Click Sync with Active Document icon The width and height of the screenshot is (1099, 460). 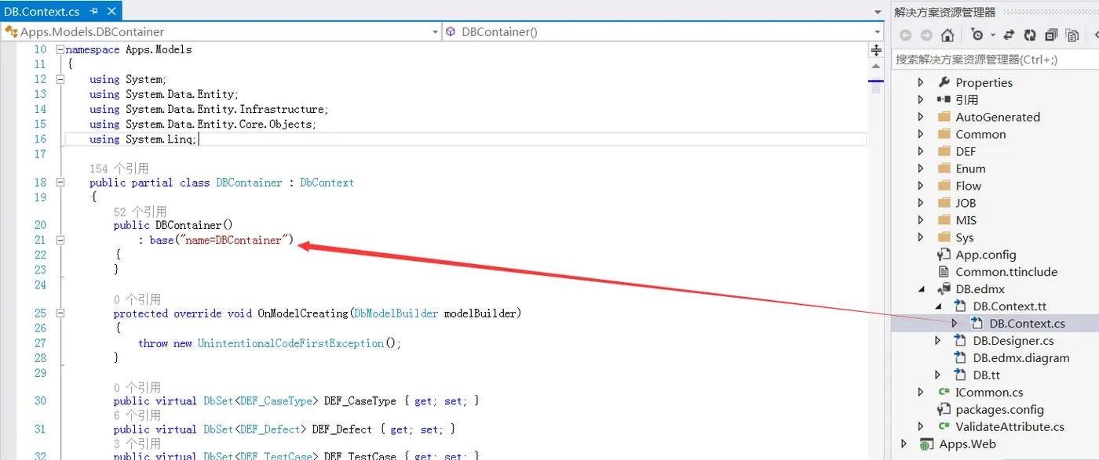point(1010,35)
